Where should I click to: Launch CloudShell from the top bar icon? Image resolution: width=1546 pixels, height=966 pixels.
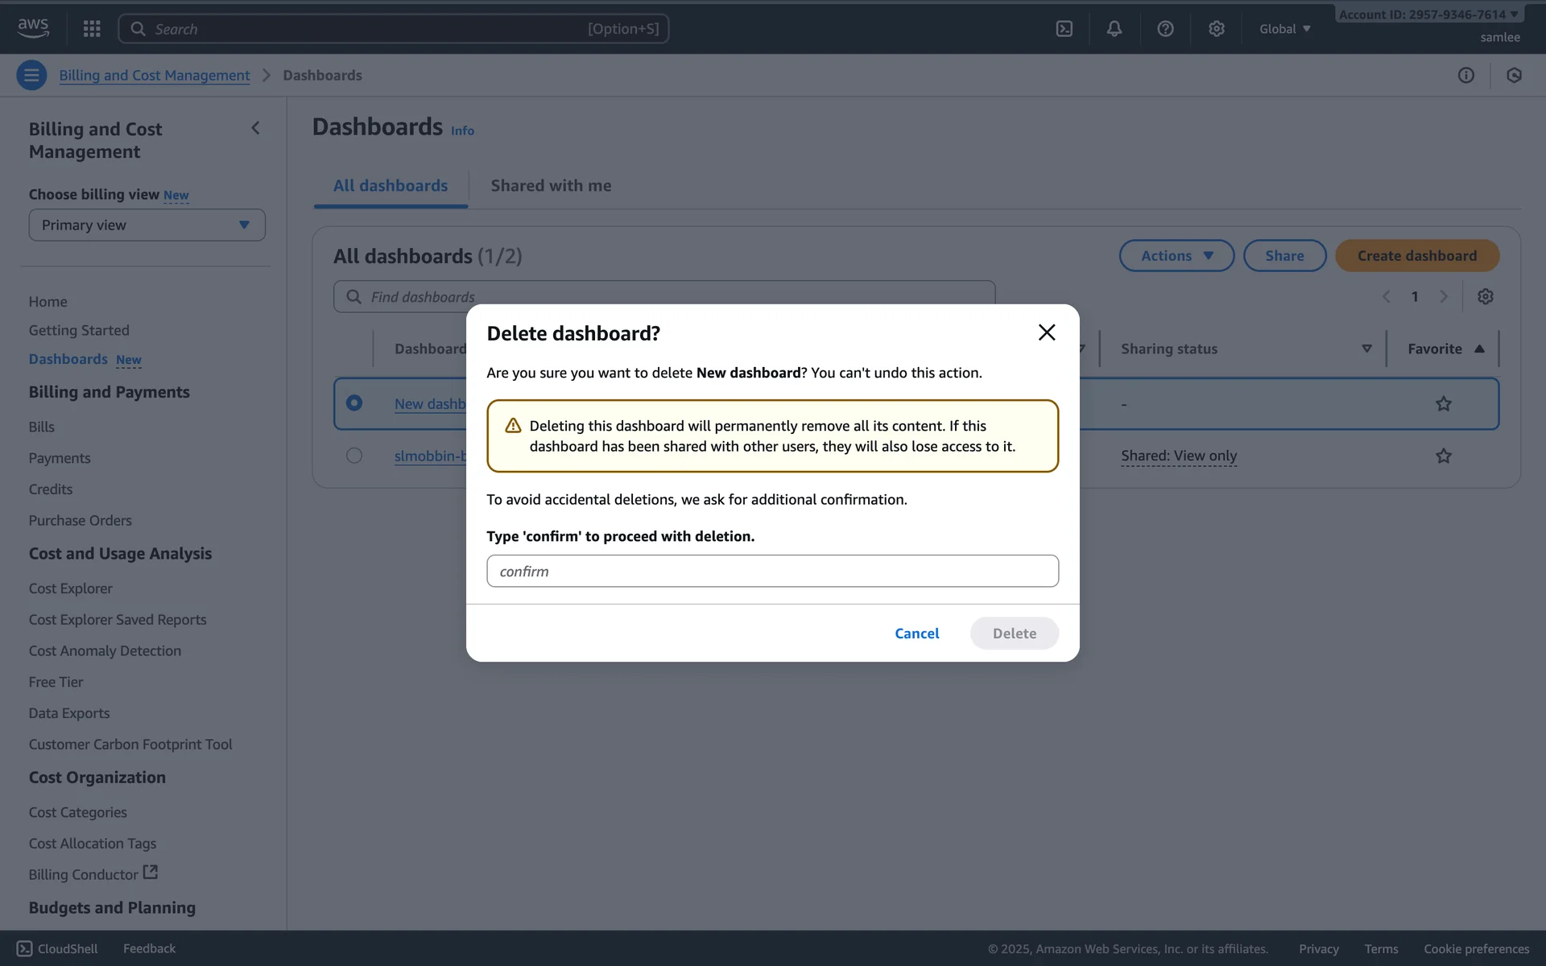click(x=1064, y=29)
